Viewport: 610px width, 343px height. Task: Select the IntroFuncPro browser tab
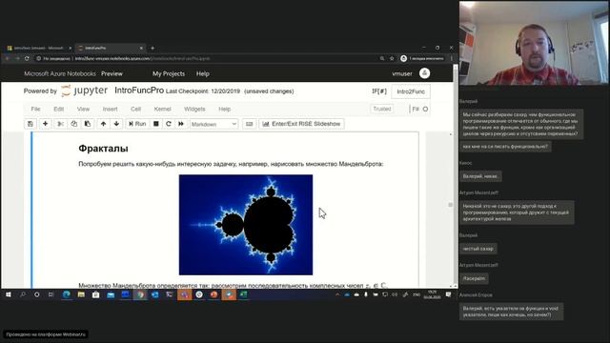click(x=110, y=48)
